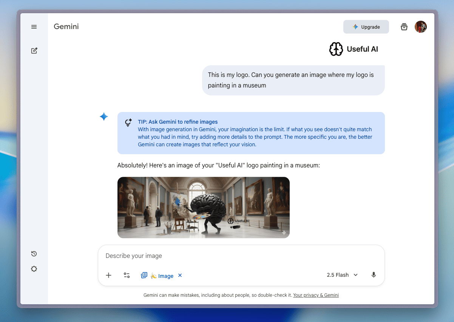
Task: Start a new chat with compose icon
Action: [34, 51]
